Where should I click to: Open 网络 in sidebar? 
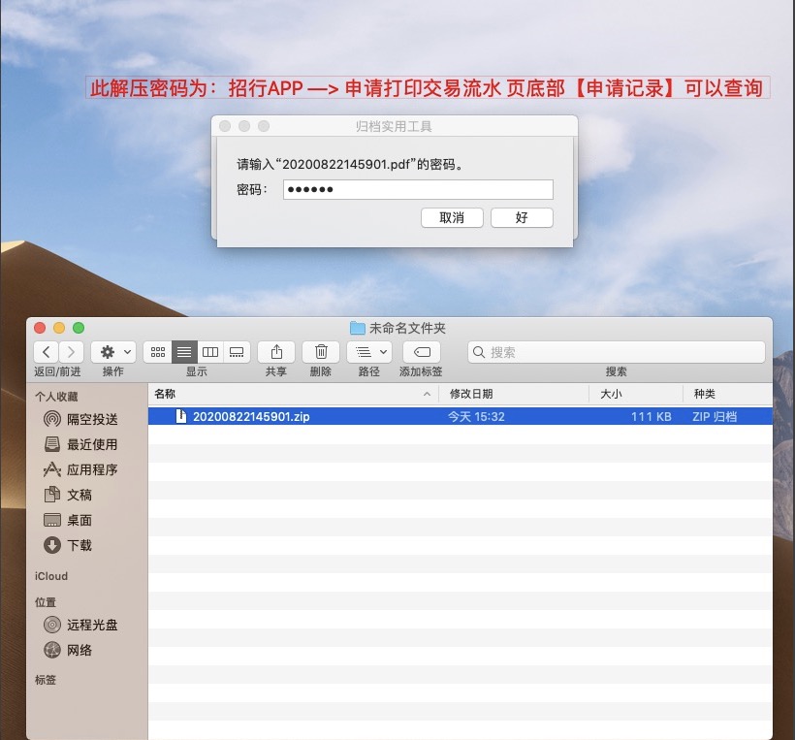tap(79, 650)
